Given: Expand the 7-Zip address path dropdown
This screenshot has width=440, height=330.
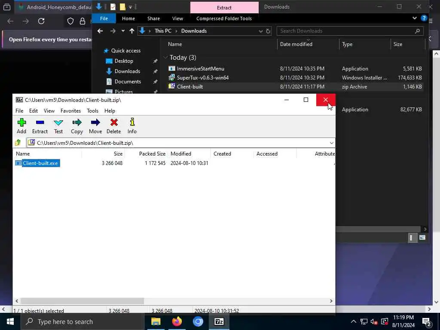Looking at the screenshot, I should click(x=331, y=143).
